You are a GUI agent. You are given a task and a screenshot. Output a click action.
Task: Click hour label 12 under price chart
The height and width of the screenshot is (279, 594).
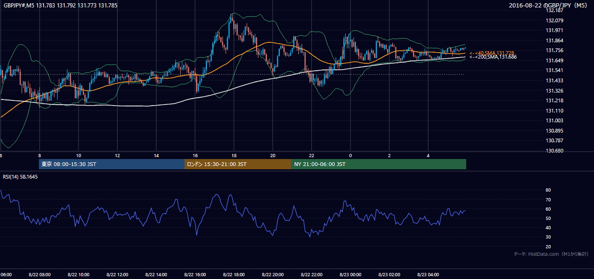[x=118, y=156]
